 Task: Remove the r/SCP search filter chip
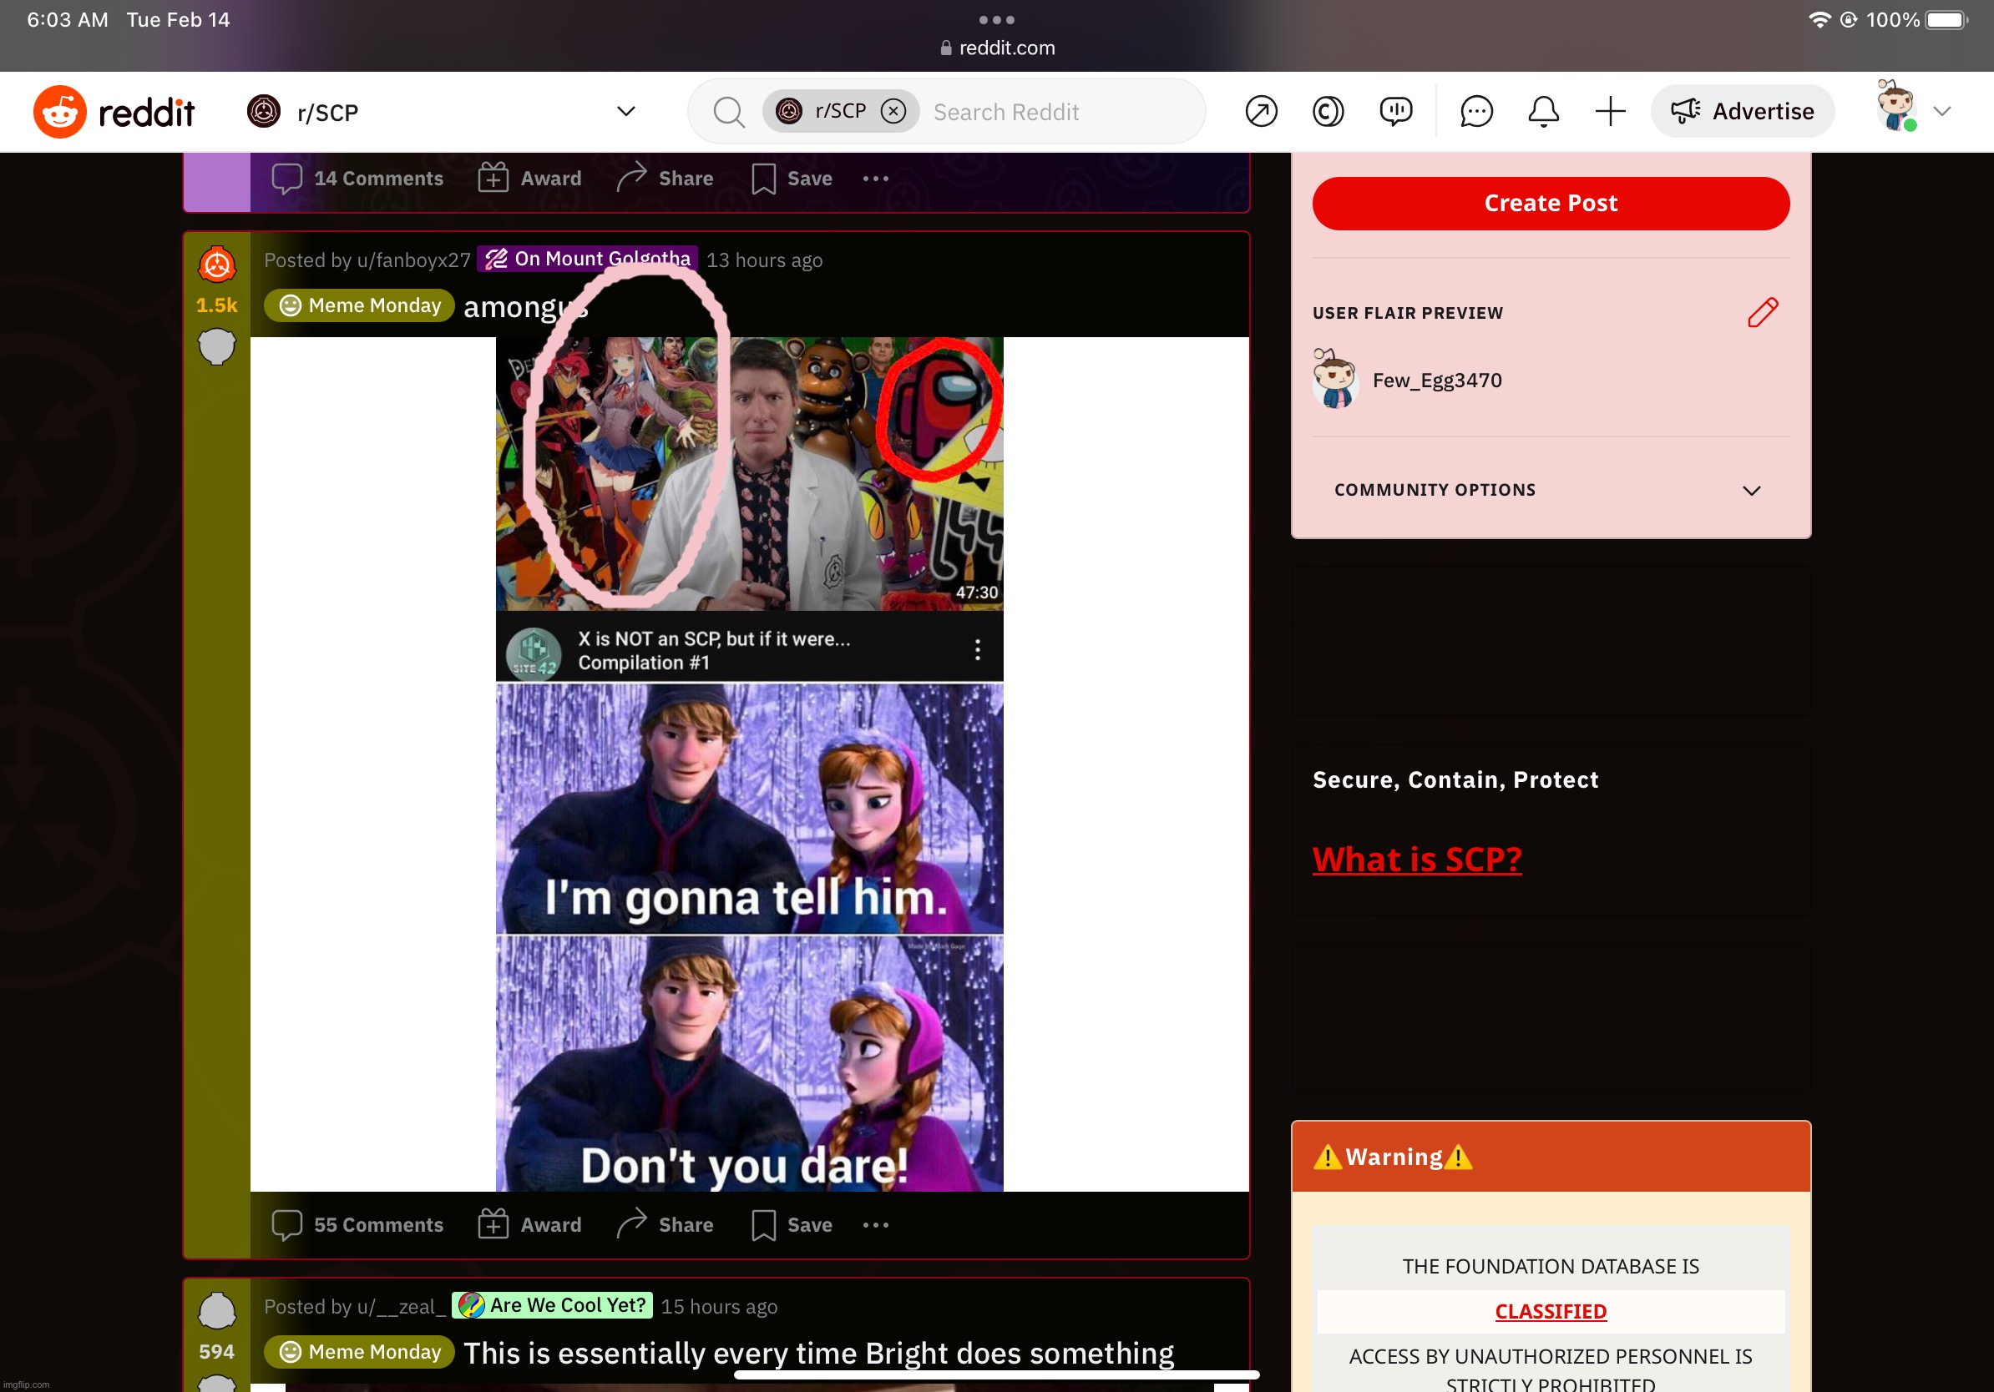coord(893,111)
